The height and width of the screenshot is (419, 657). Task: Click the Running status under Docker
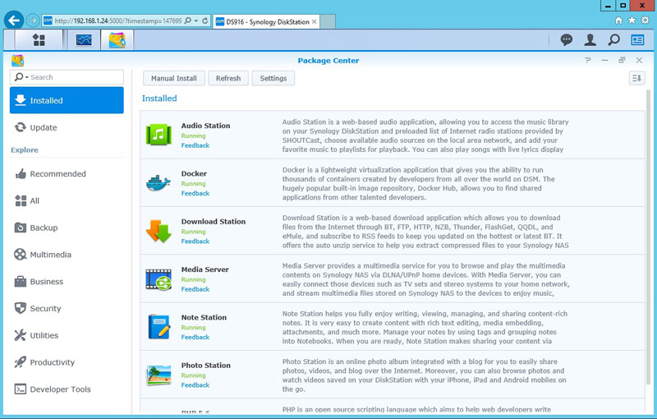193,183
